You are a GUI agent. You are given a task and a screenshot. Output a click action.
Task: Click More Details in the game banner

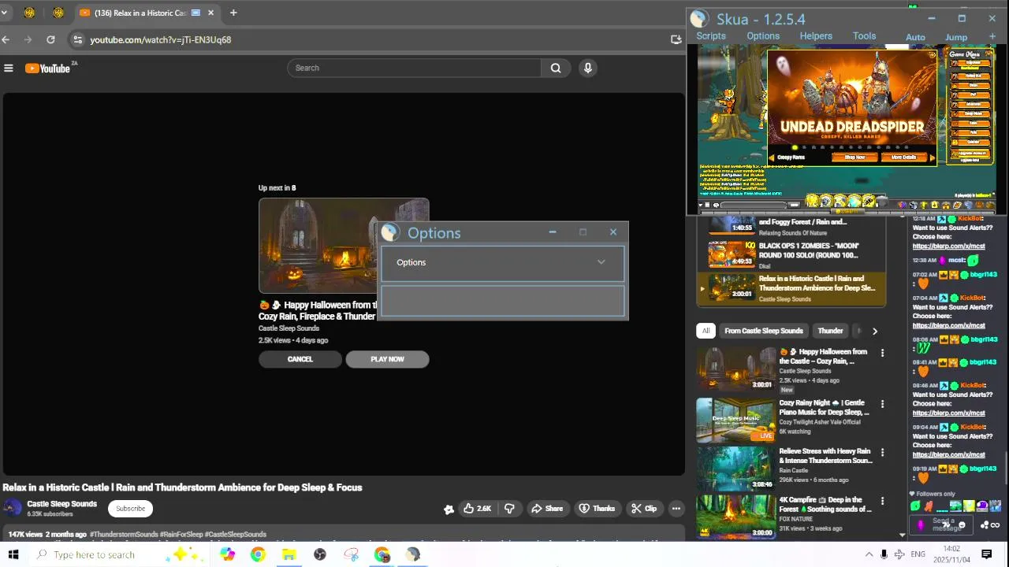tap(903, 157)
